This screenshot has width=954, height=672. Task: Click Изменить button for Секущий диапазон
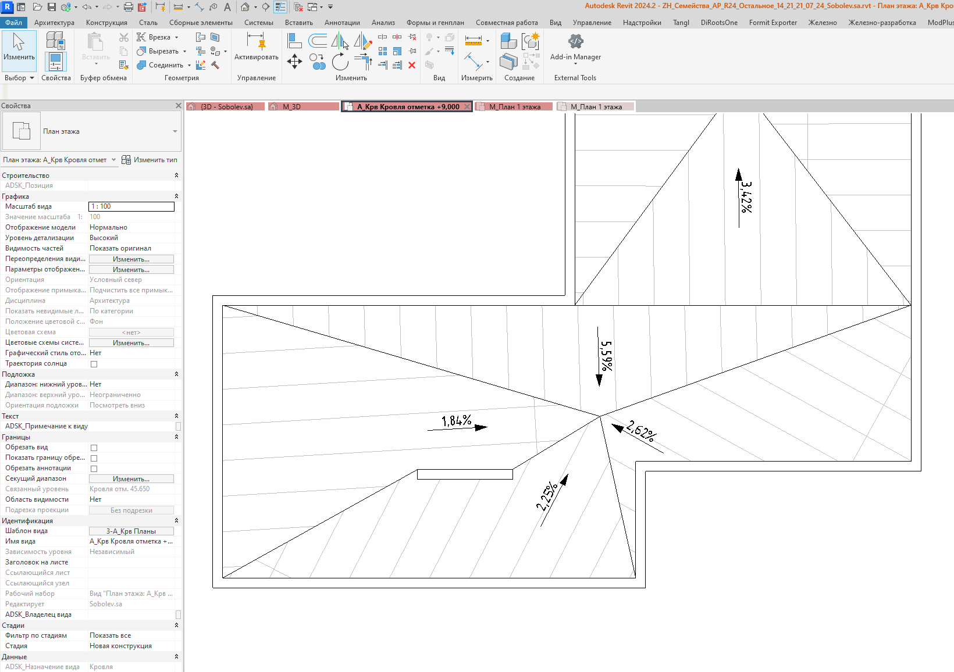pyautogui.click(x=131, y=479)
